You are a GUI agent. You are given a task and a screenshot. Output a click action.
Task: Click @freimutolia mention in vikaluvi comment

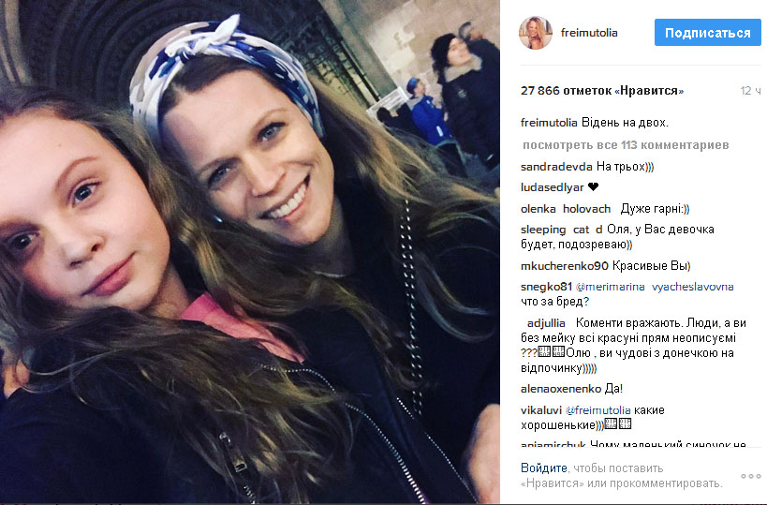coord(597,410)
